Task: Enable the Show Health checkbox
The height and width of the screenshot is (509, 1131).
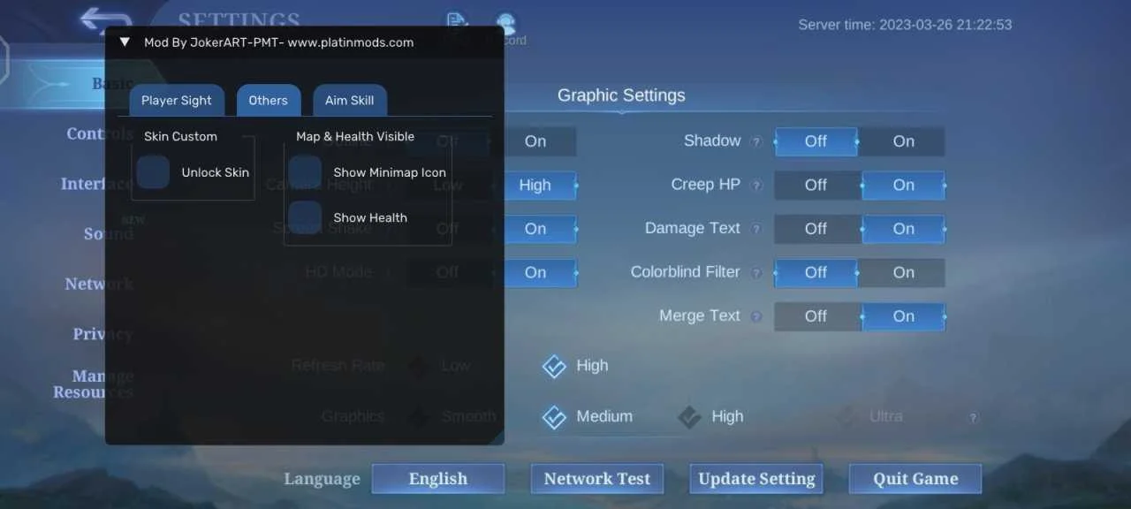Action: click(305, 217)
